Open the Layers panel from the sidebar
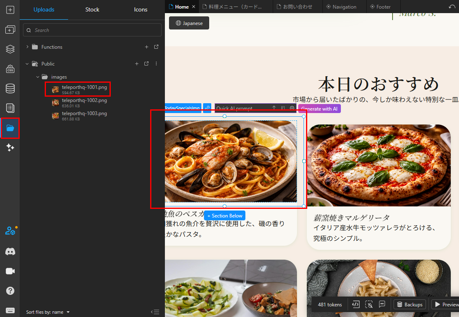The height and width of the screenshot is (317, 459). (10, 49)
